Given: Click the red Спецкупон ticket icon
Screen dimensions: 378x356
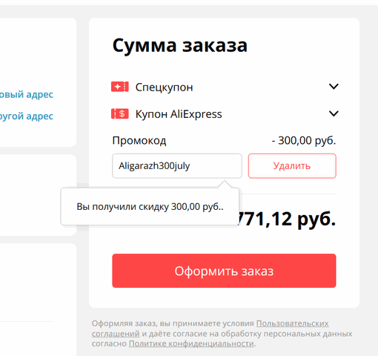Looking at the screenshot, I should click(x=120, y=87).
